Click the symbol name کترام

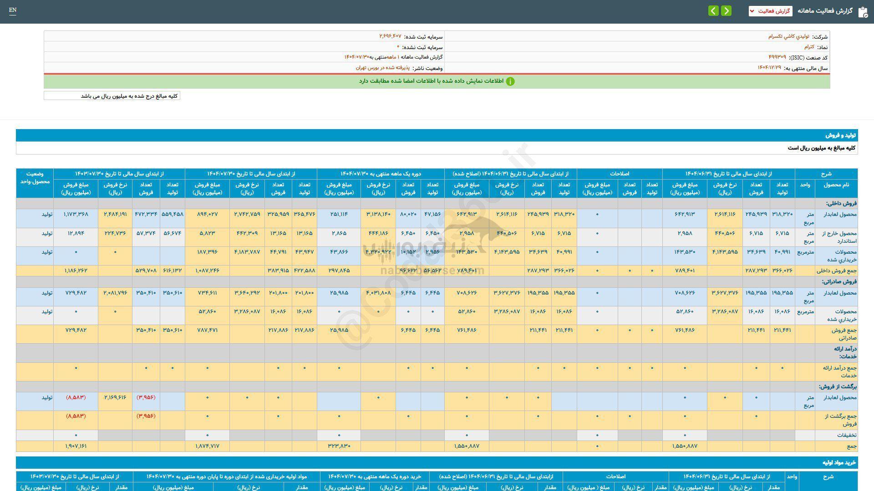[809, 47]
